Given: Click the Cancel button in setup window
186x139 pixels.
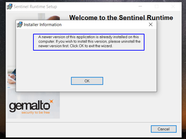Looking at the screenshot, I should click(x=164, y=129).
